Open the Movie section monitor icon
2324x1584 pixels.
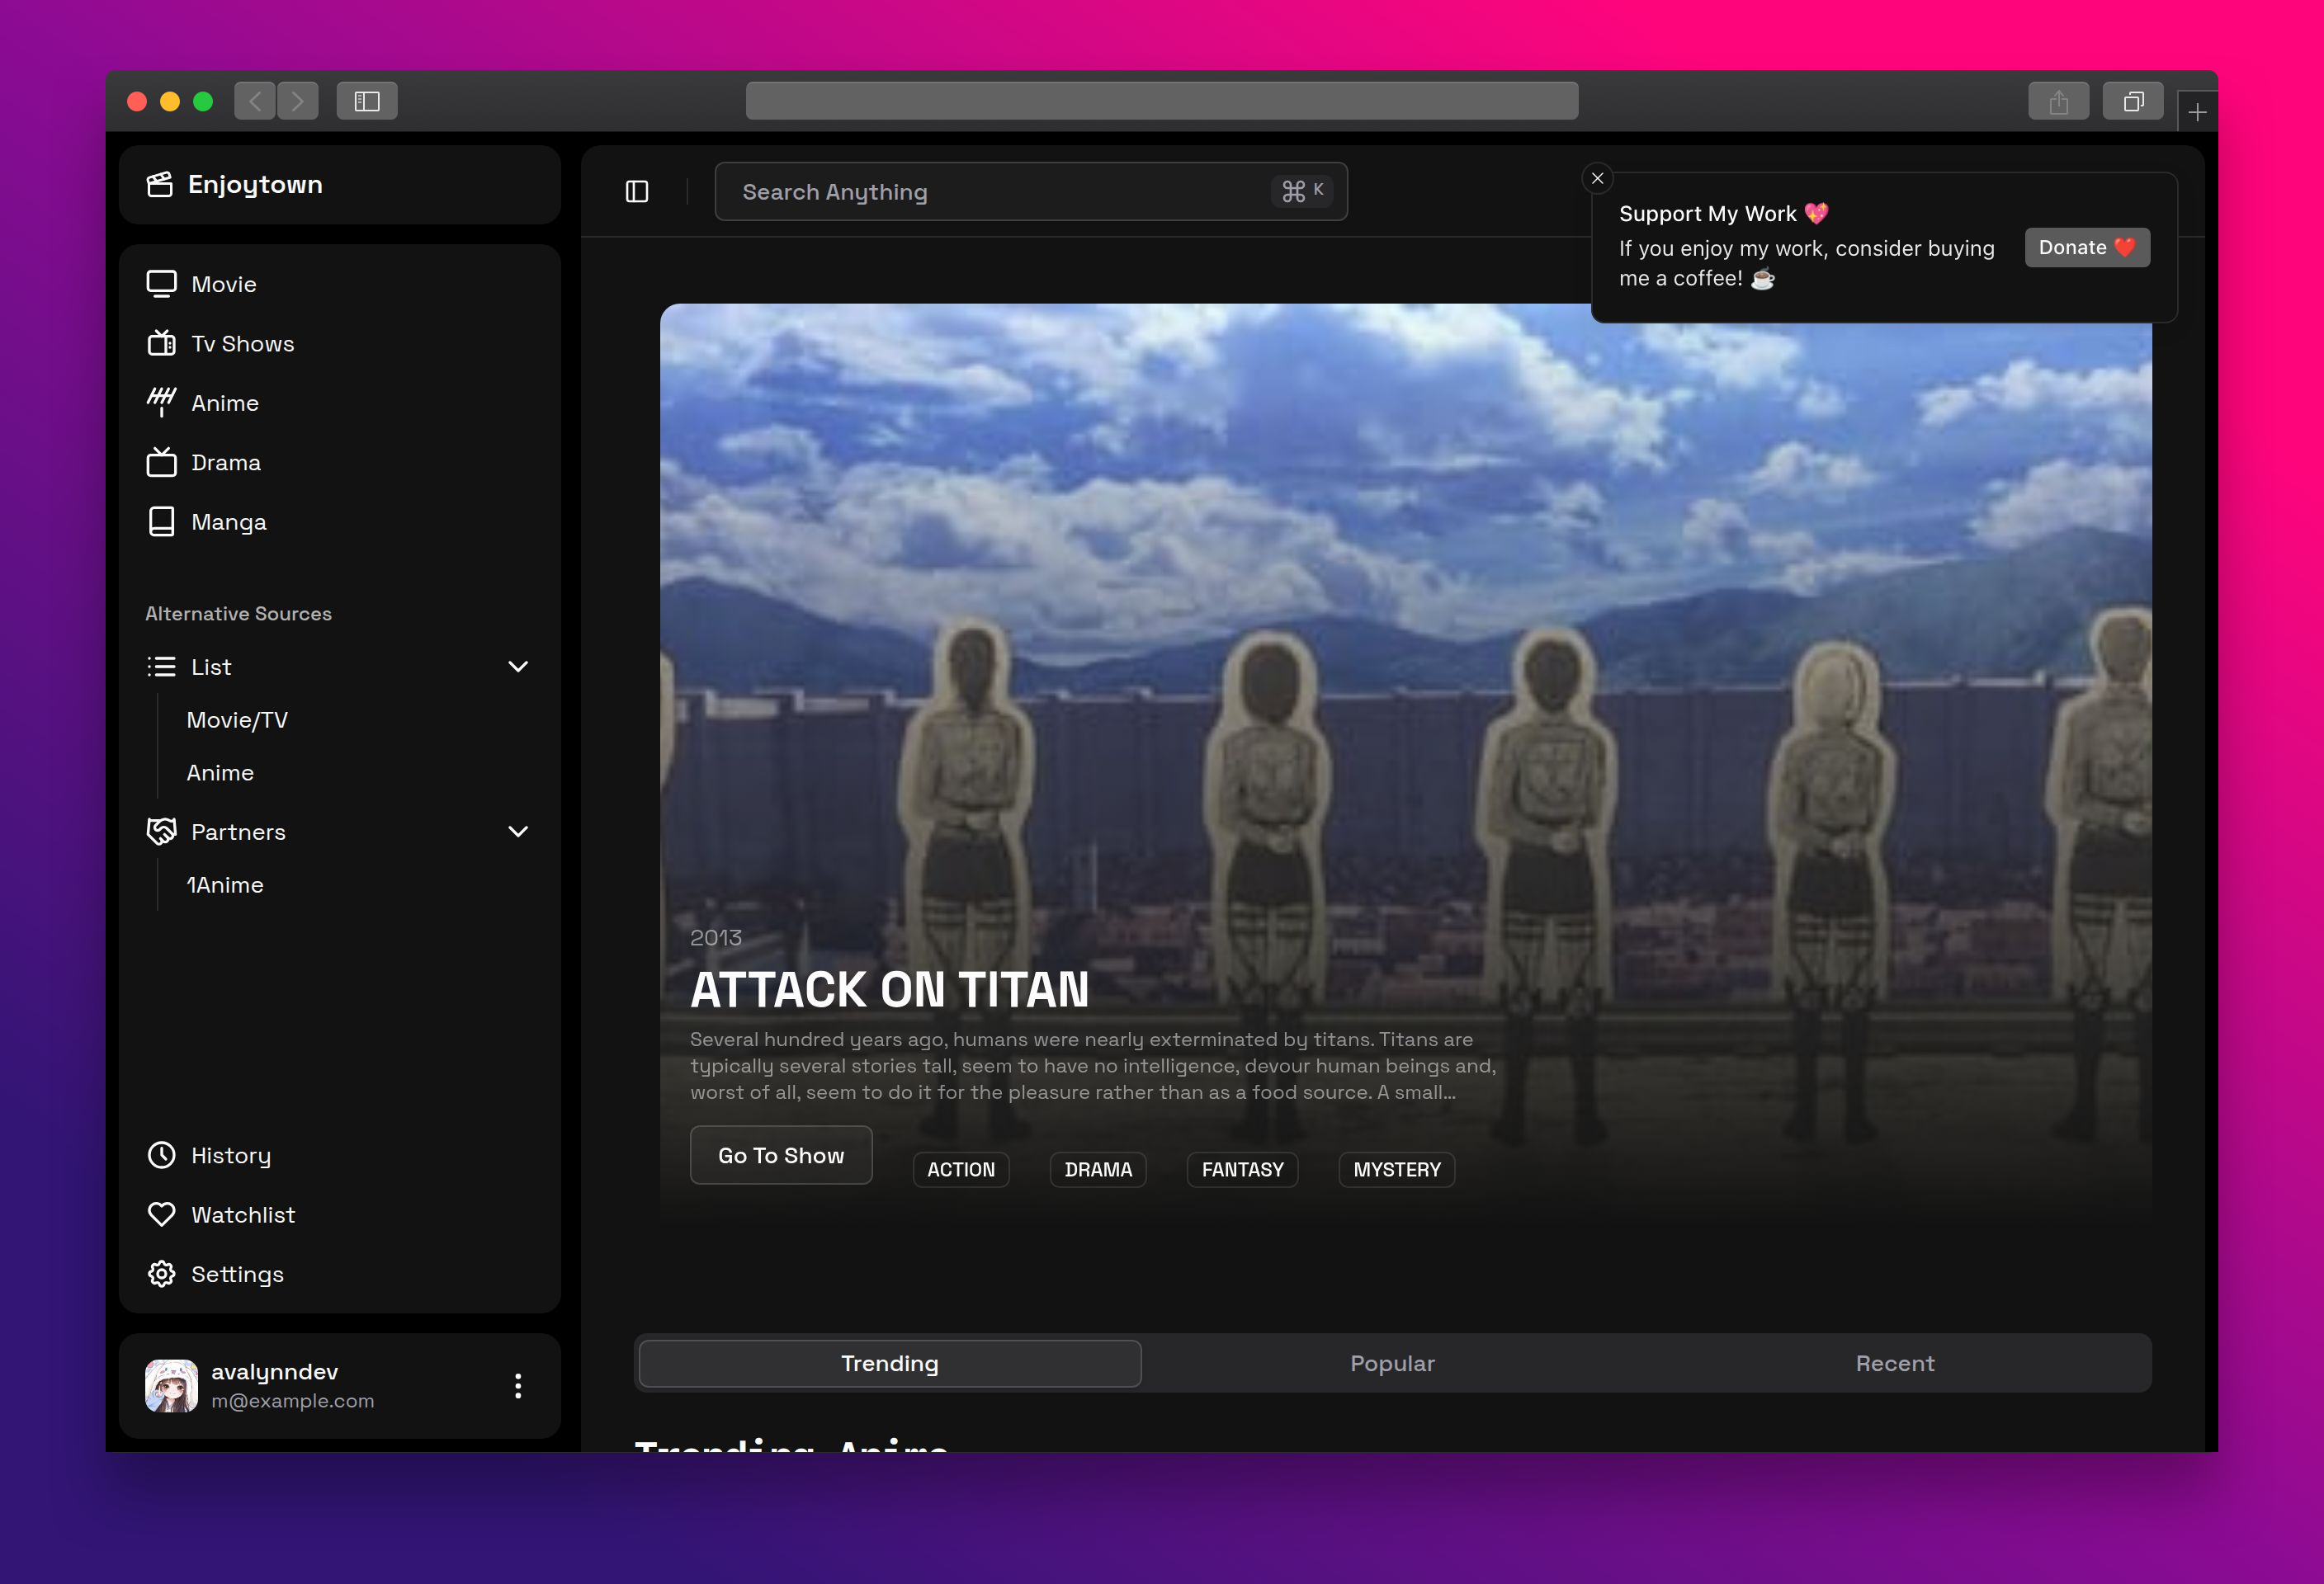click(x=161, y=285)
